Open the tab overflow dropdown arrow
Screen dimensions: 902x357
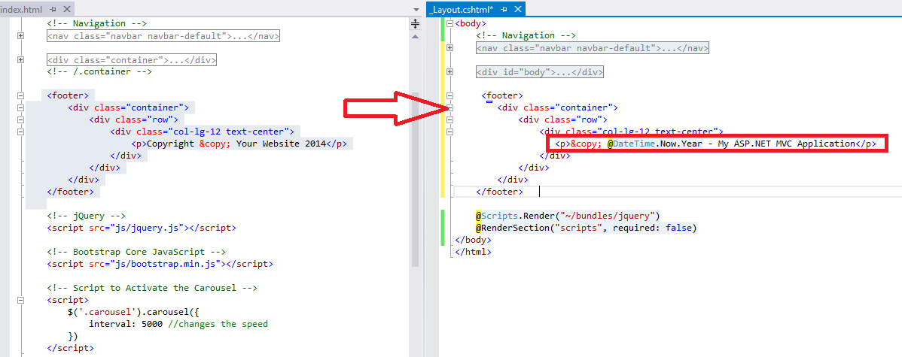417,10
